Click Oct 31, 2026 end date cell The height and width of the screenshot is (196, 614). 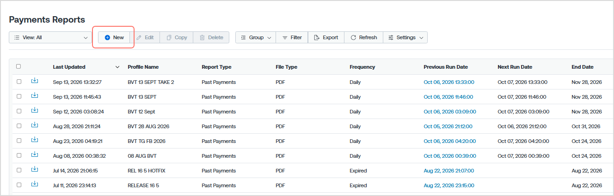pyautogui.click(x=586, y=126)
